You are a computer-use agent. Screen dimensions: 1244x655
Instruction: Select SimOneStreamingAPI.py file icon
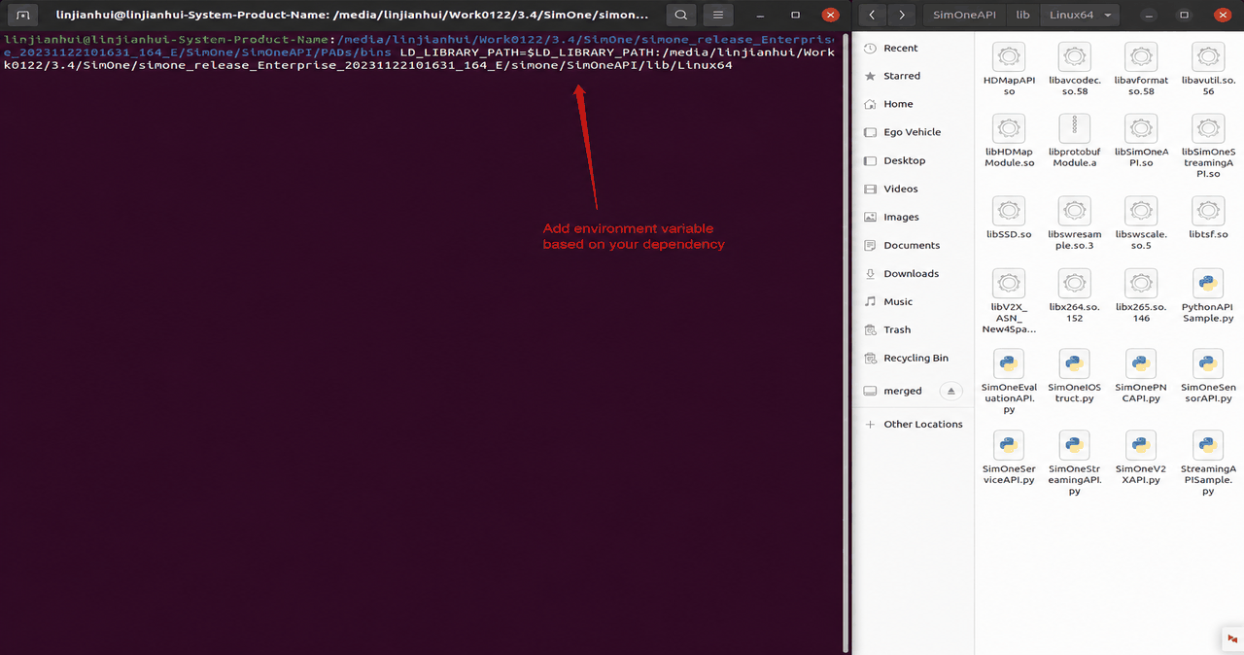point(1075,446)
